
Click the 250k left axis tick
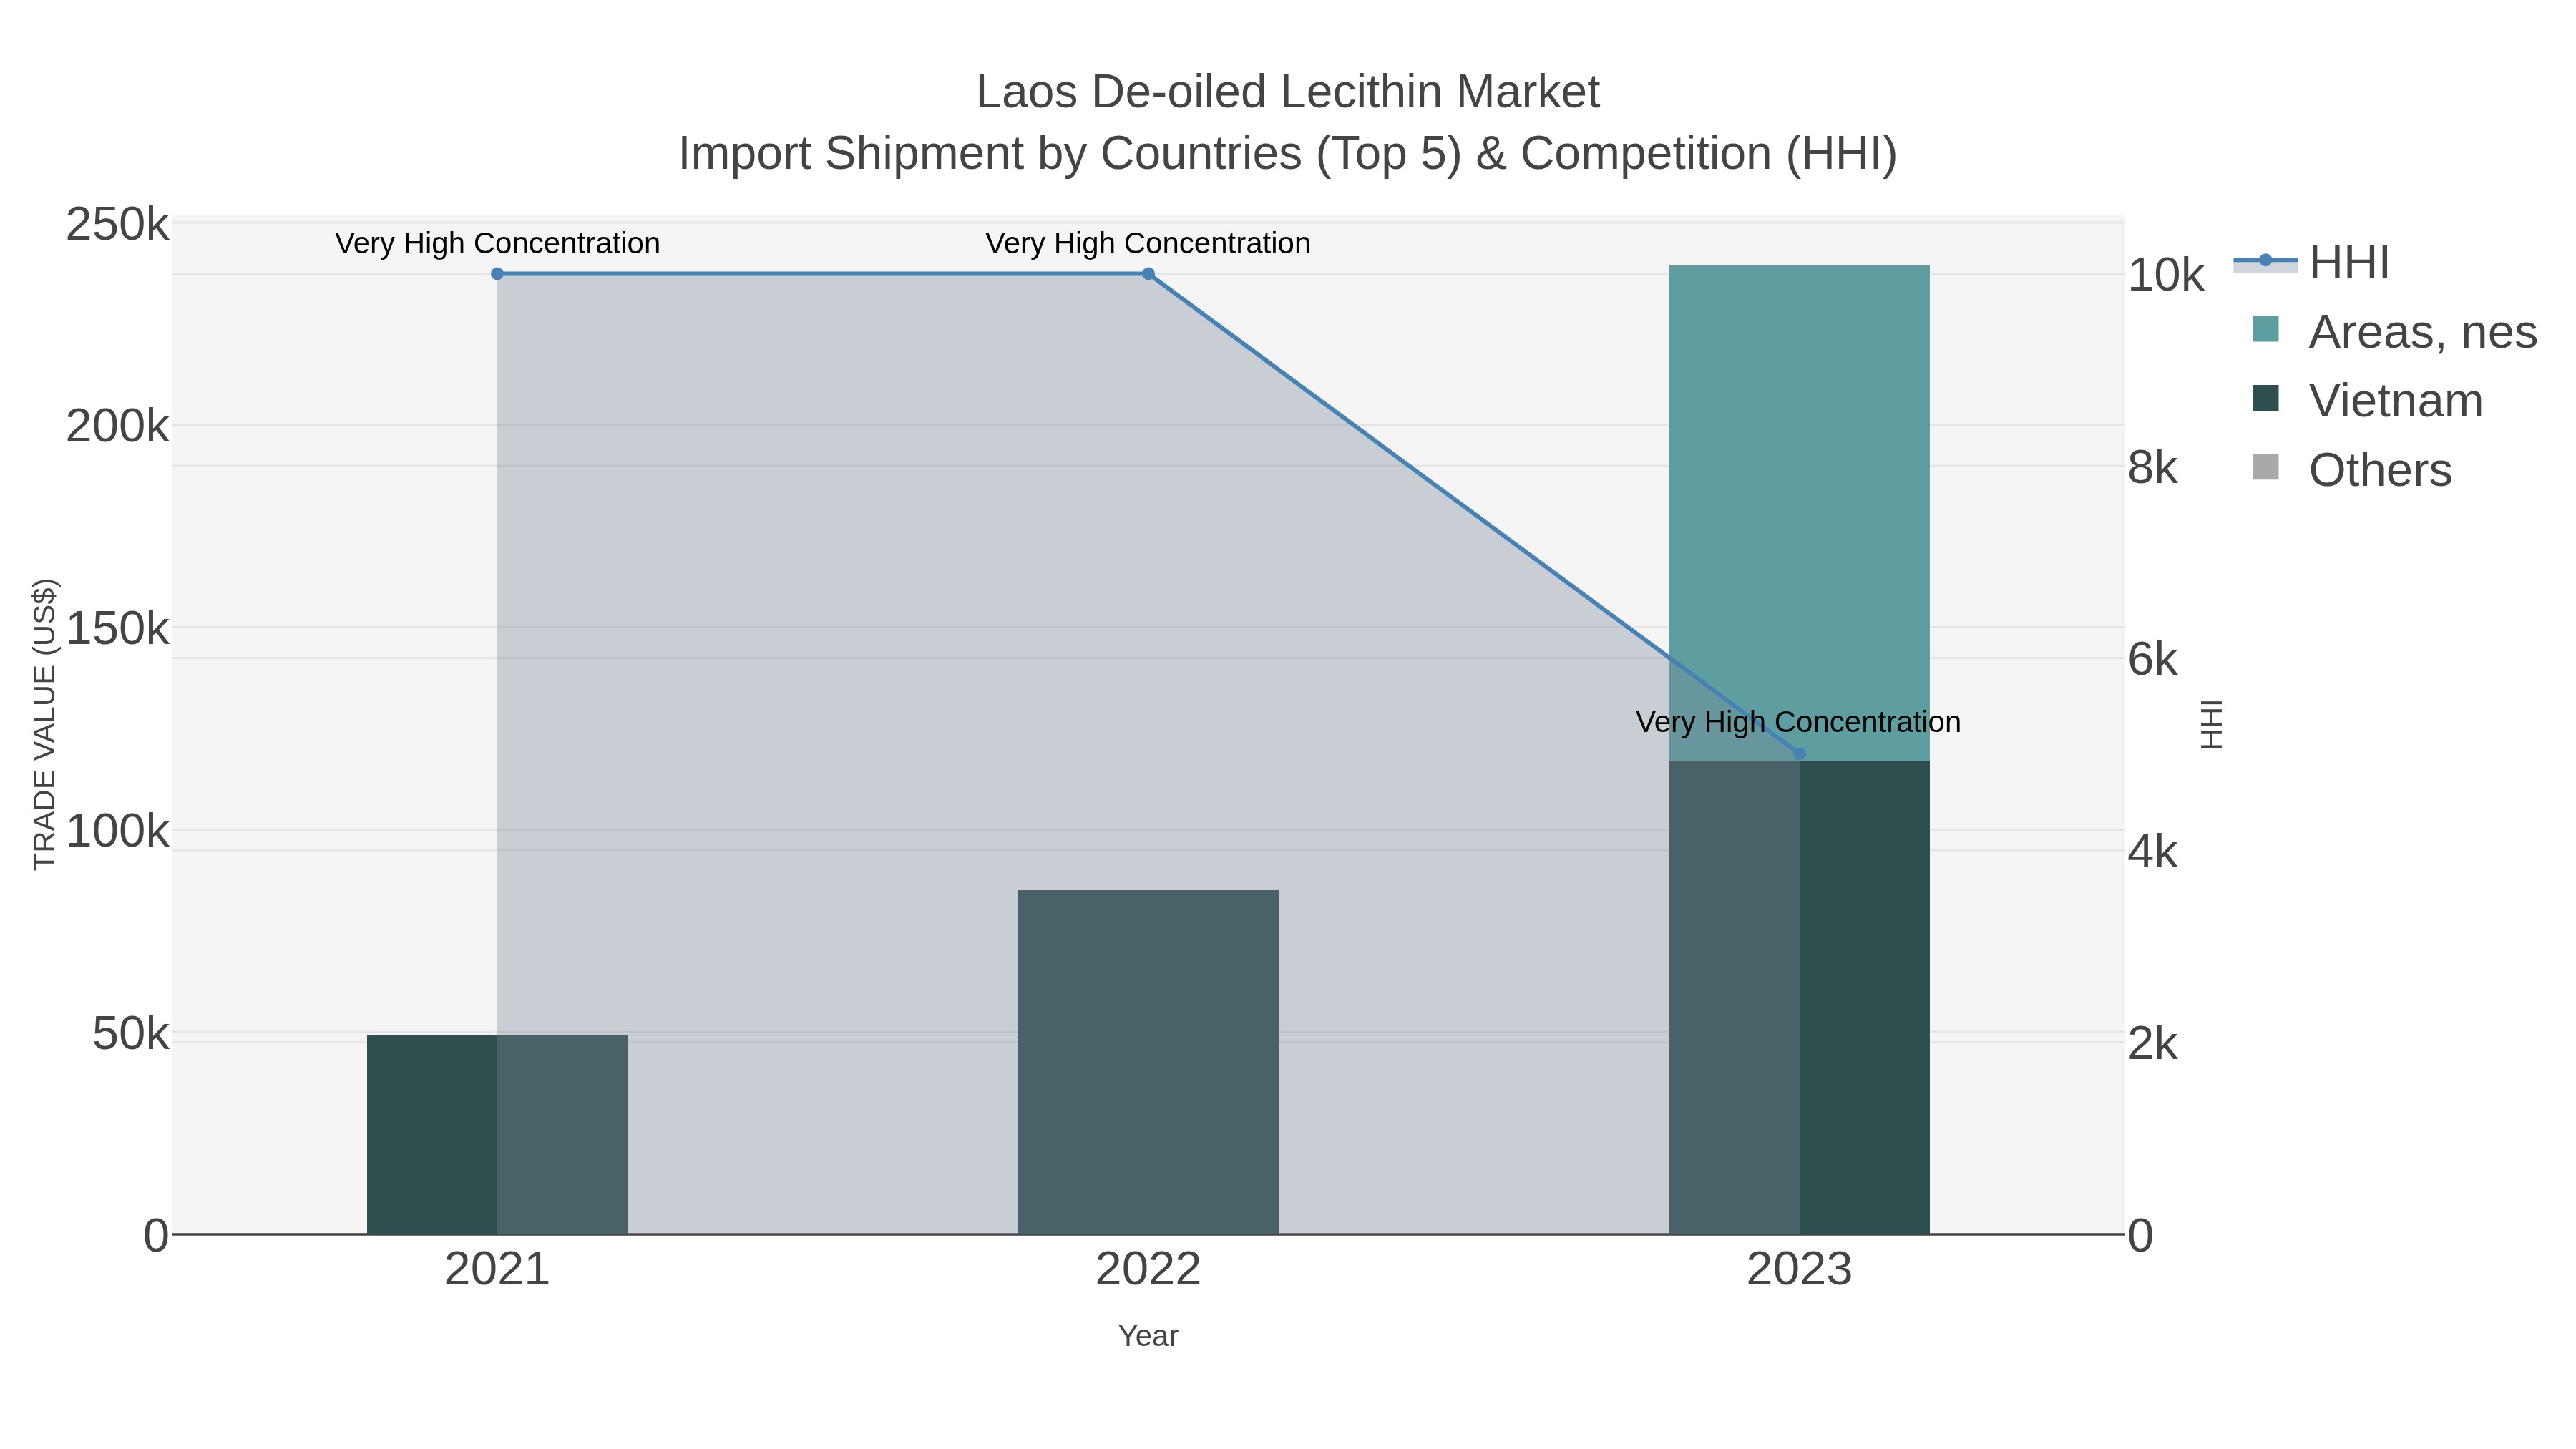[117, 225]
